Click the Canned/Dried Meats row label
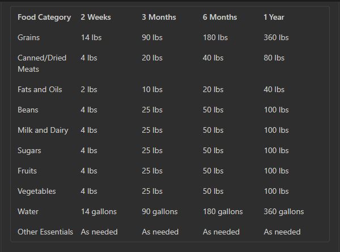Viewport: 340px width, 252px height. tap(42, 63)
